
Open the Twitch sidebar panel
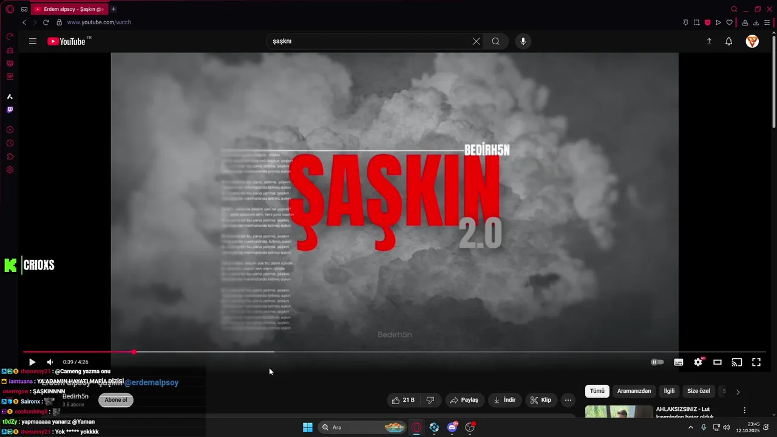10,110
